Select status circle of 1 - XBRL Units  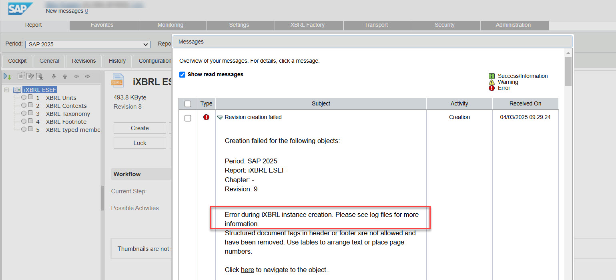coord(24,97)
